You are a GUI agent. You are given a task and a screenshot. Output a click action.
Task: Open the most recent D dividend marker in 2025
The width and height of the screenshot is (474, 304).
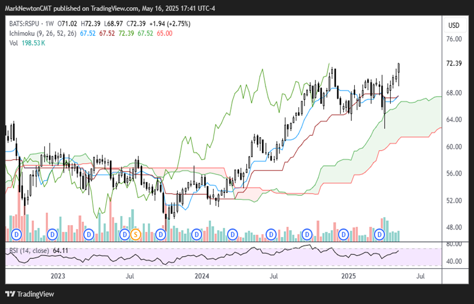pos(379,234)
